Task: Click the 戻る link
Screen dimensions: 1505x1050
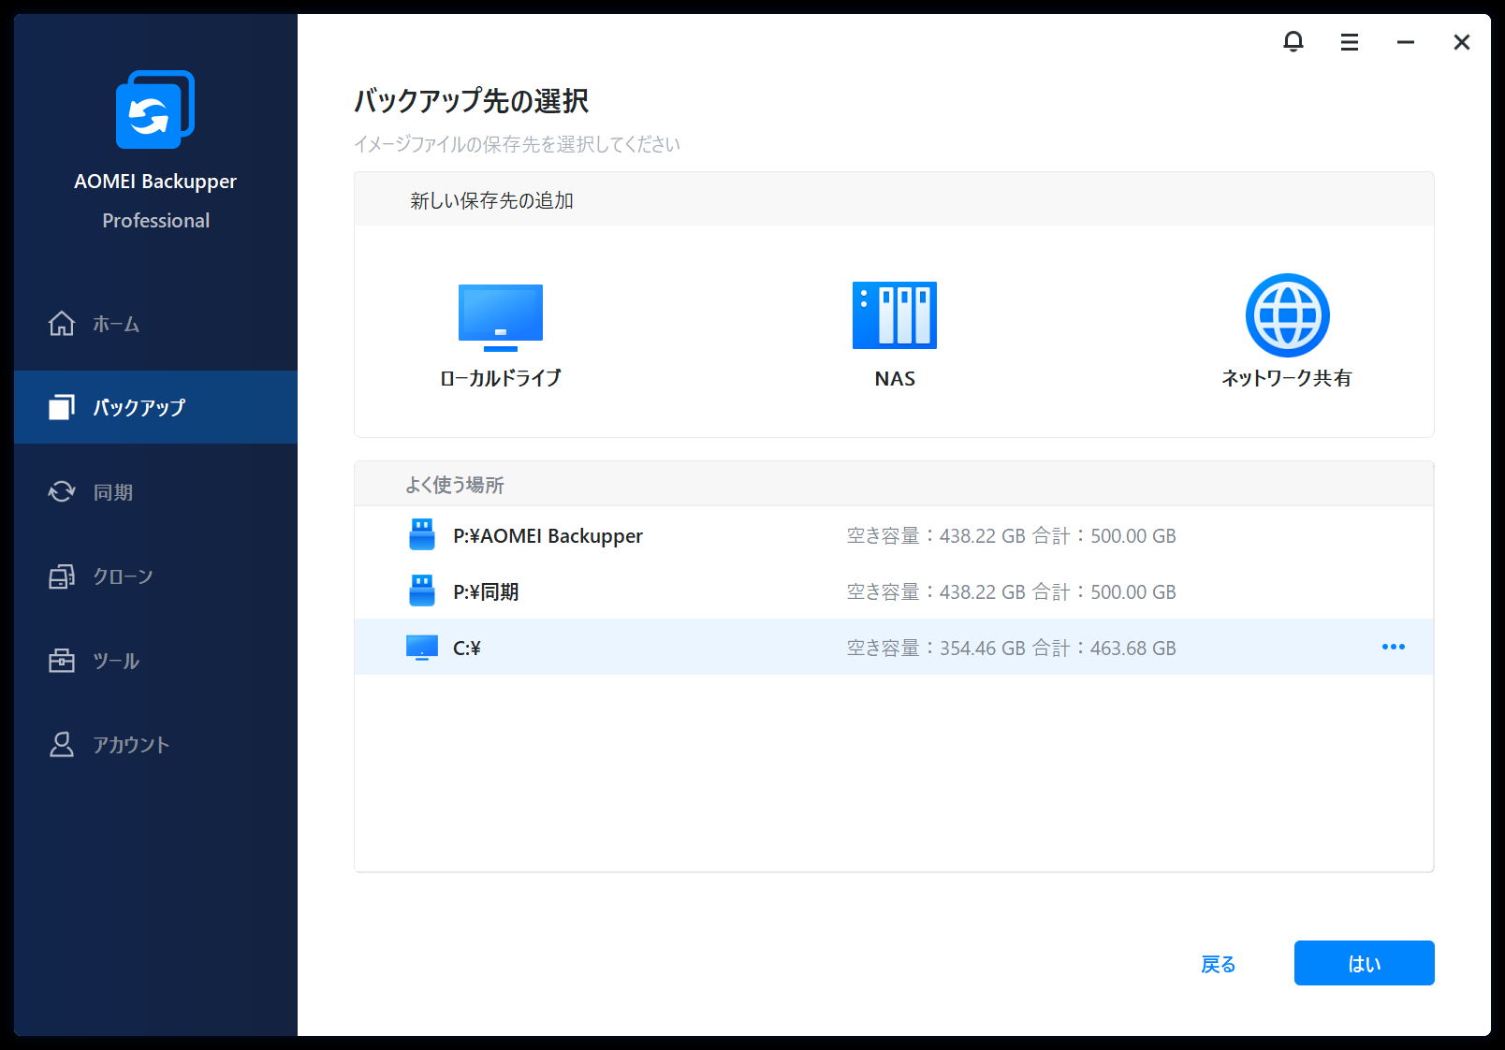Action: click(1218, 964)
